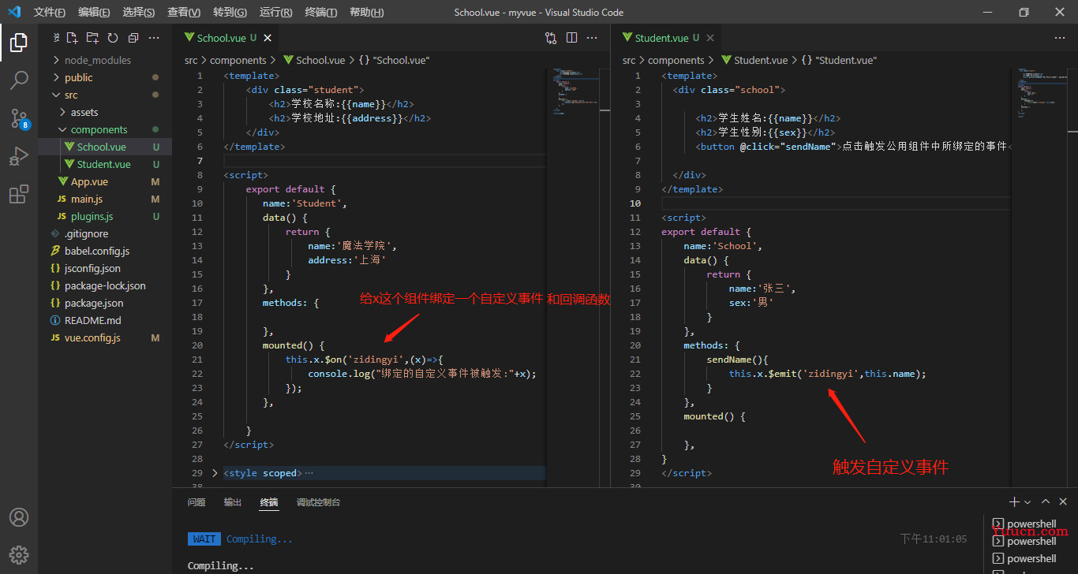Open vue.config.js from the file tree

[105, 337]
